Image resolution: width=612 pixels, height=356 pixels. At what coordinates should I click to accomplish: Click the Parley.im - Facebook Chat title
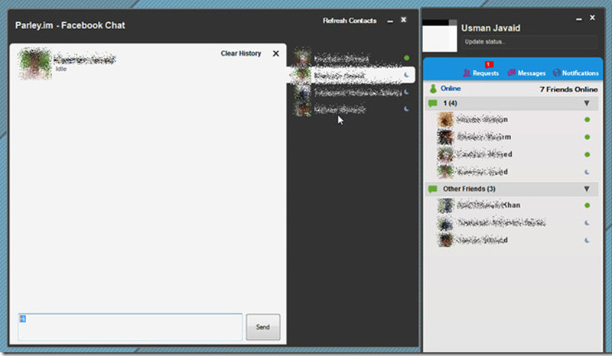click(70, 25)
